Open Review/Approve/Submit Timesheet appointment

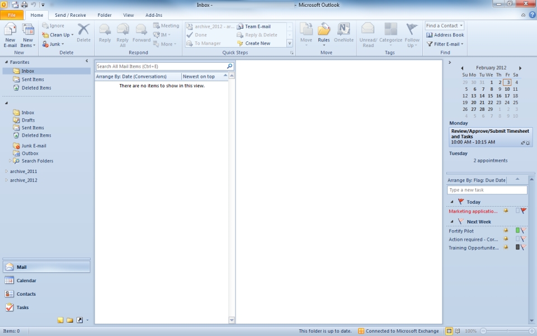tap(491, 137)
